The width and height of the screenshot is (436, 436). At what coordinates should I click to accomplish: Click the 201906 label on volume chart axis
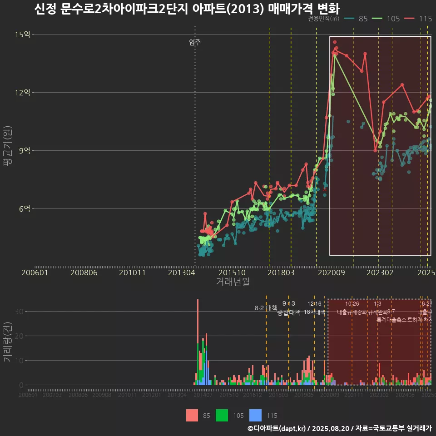pyautogui.click(x=304, y=395)
